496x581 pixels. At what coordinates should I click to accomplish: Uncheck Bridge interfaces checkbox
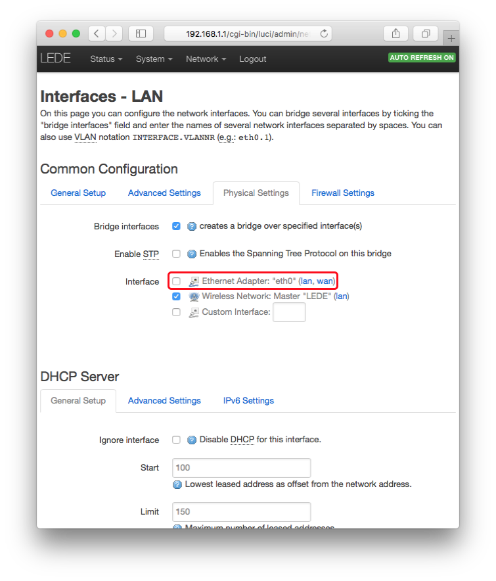pyautogui.click(x=176, y=226)
